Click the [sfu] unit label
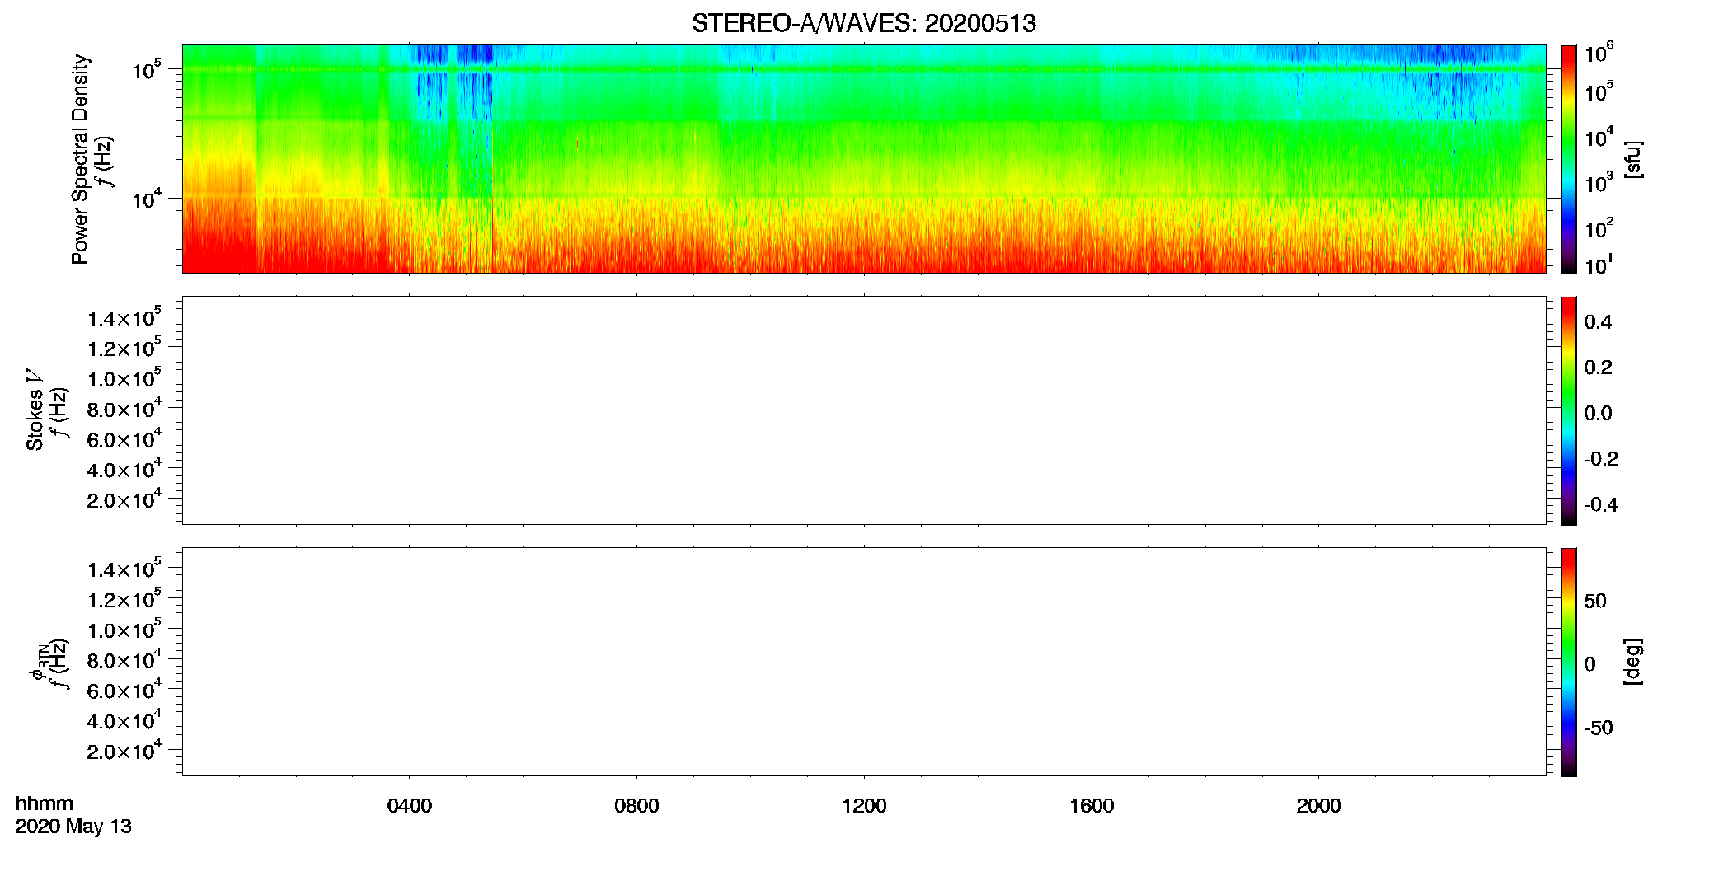Viewport: 1728px width, 890px height. click(1633, 159)
